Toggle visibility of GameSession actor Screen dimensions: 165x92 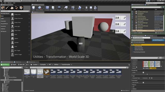[132, 13]
